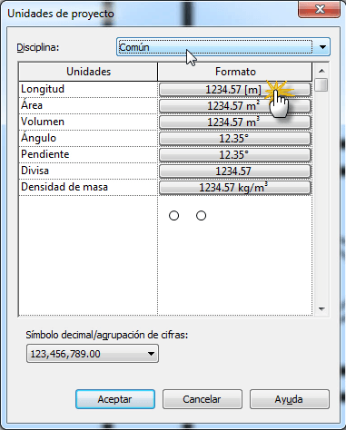Open the decimal symbol/digit grouping dropdown
This screenshot has height=430, width=346.
tap(93, 354)
